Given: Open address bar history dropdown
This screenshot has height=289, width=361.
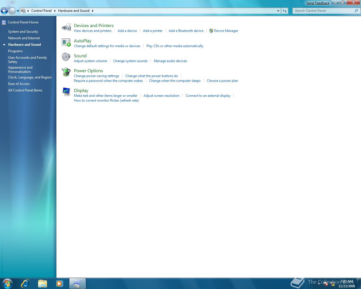Looking at the screenshot, I should tap(278, 11).
